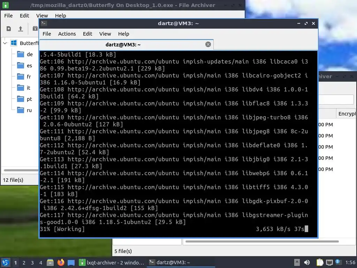
Task: Launch Firefox from the taskbar
Action: 61,262
